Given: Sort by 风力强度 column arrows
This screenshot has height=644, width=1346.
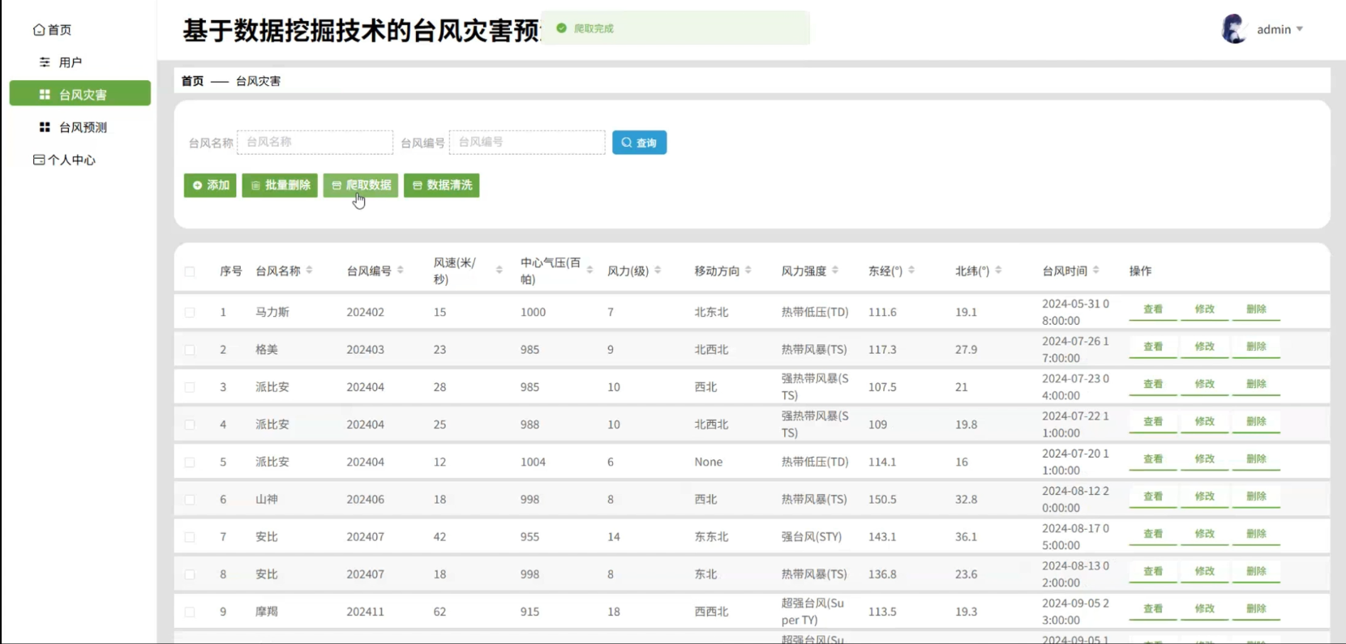Looking at the screenshot, I should click(x=835, y=271).
